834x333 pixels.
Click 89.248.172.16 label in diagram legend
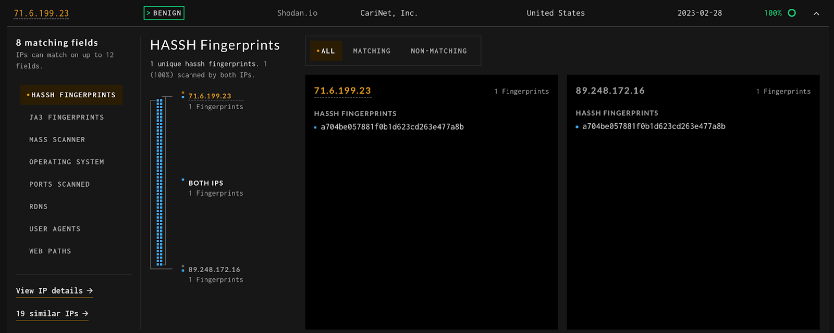pyautogui.click(x=214, y=270)
